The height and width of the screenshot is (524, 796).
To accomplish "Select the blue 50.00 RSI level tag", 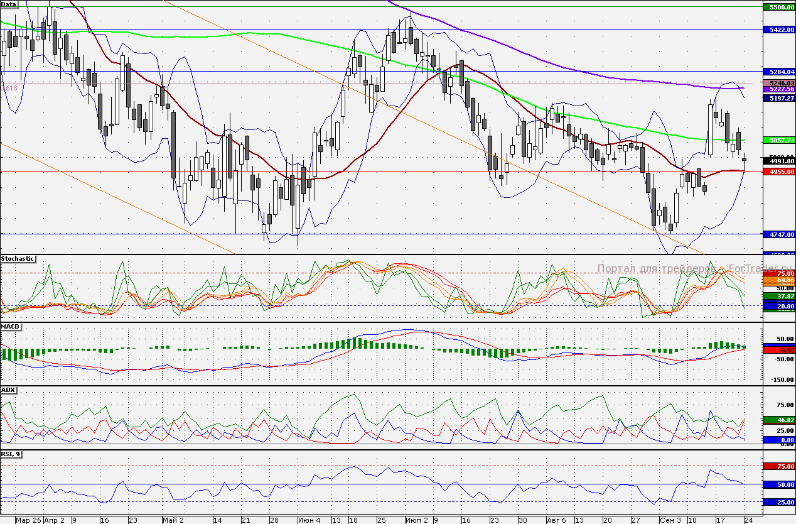I will (778, 485).
